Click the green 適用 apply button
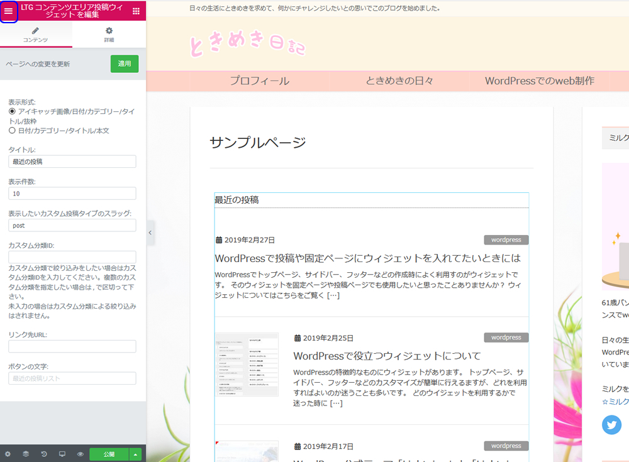This screenshot has width=629, height=462. coord(125,63)
